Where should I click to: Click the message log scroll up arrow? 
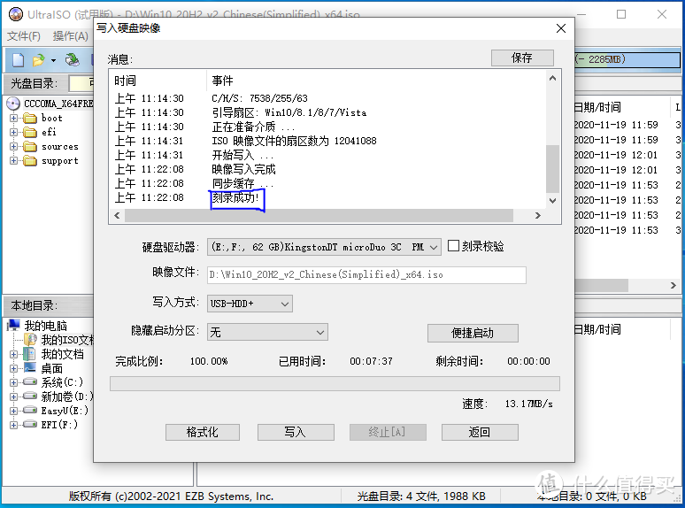(552, 78)
